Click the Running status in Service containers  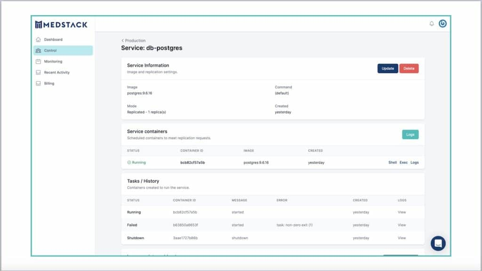(139, 162)
